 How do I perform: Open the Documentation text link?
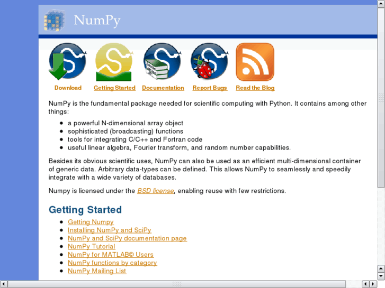tap(163, 88)
